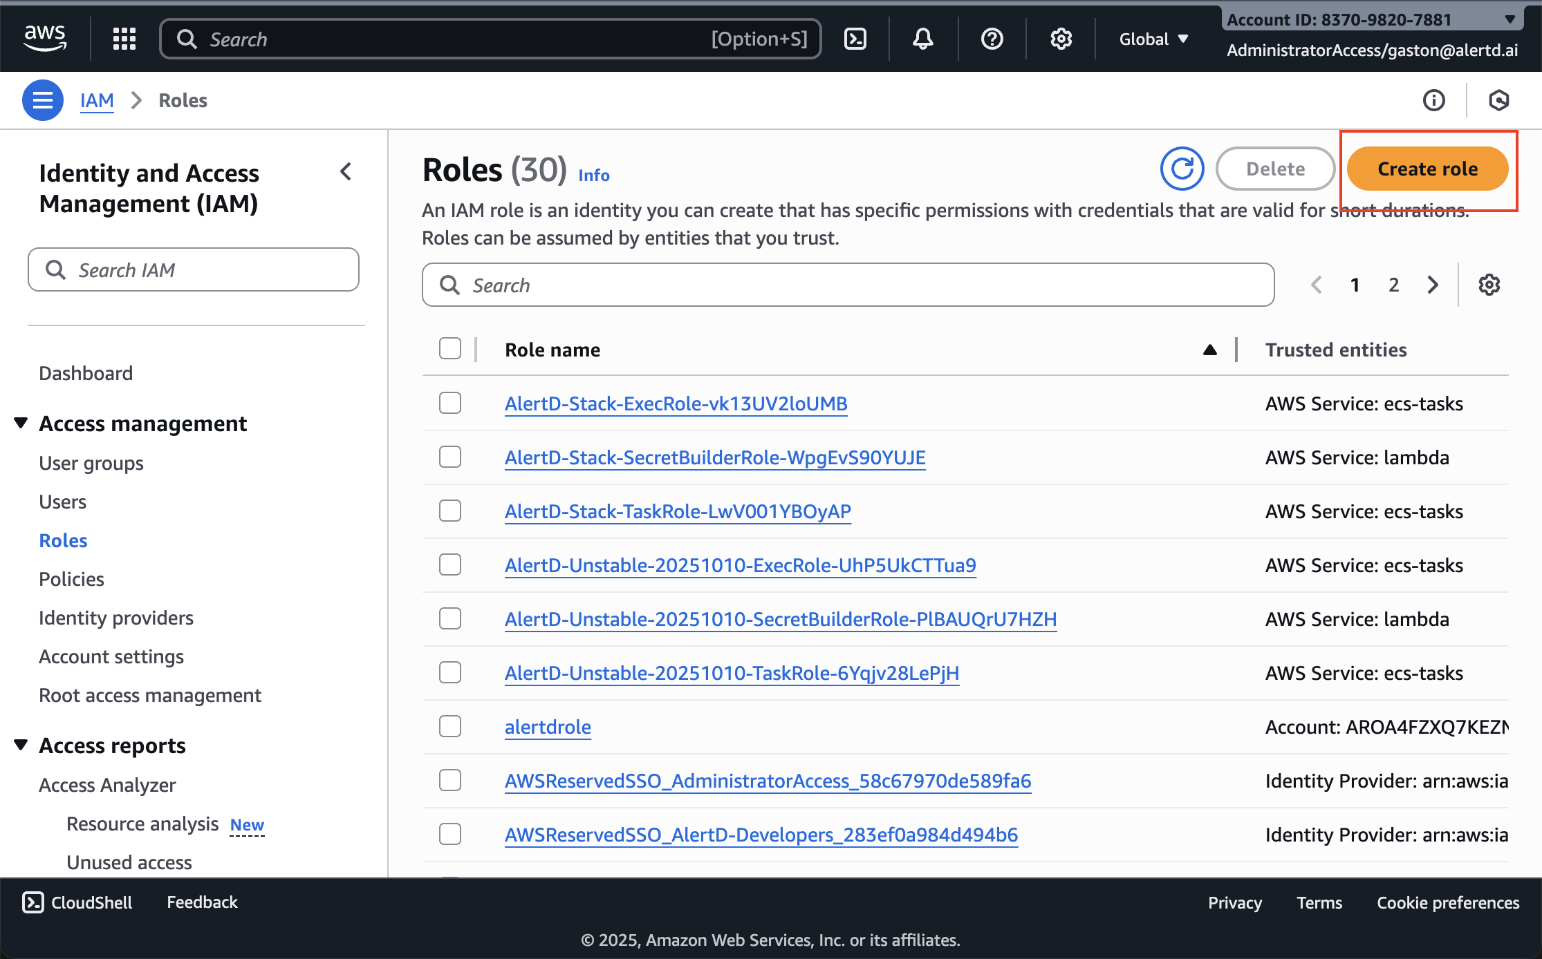Open the settings gear in the top bar
This screenshot has width=1542, height=959.
(1060, 39)
